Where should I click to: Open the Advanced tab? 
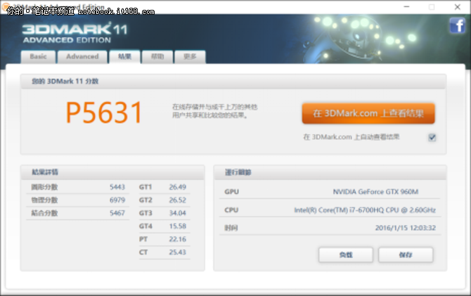coord(82,57)
